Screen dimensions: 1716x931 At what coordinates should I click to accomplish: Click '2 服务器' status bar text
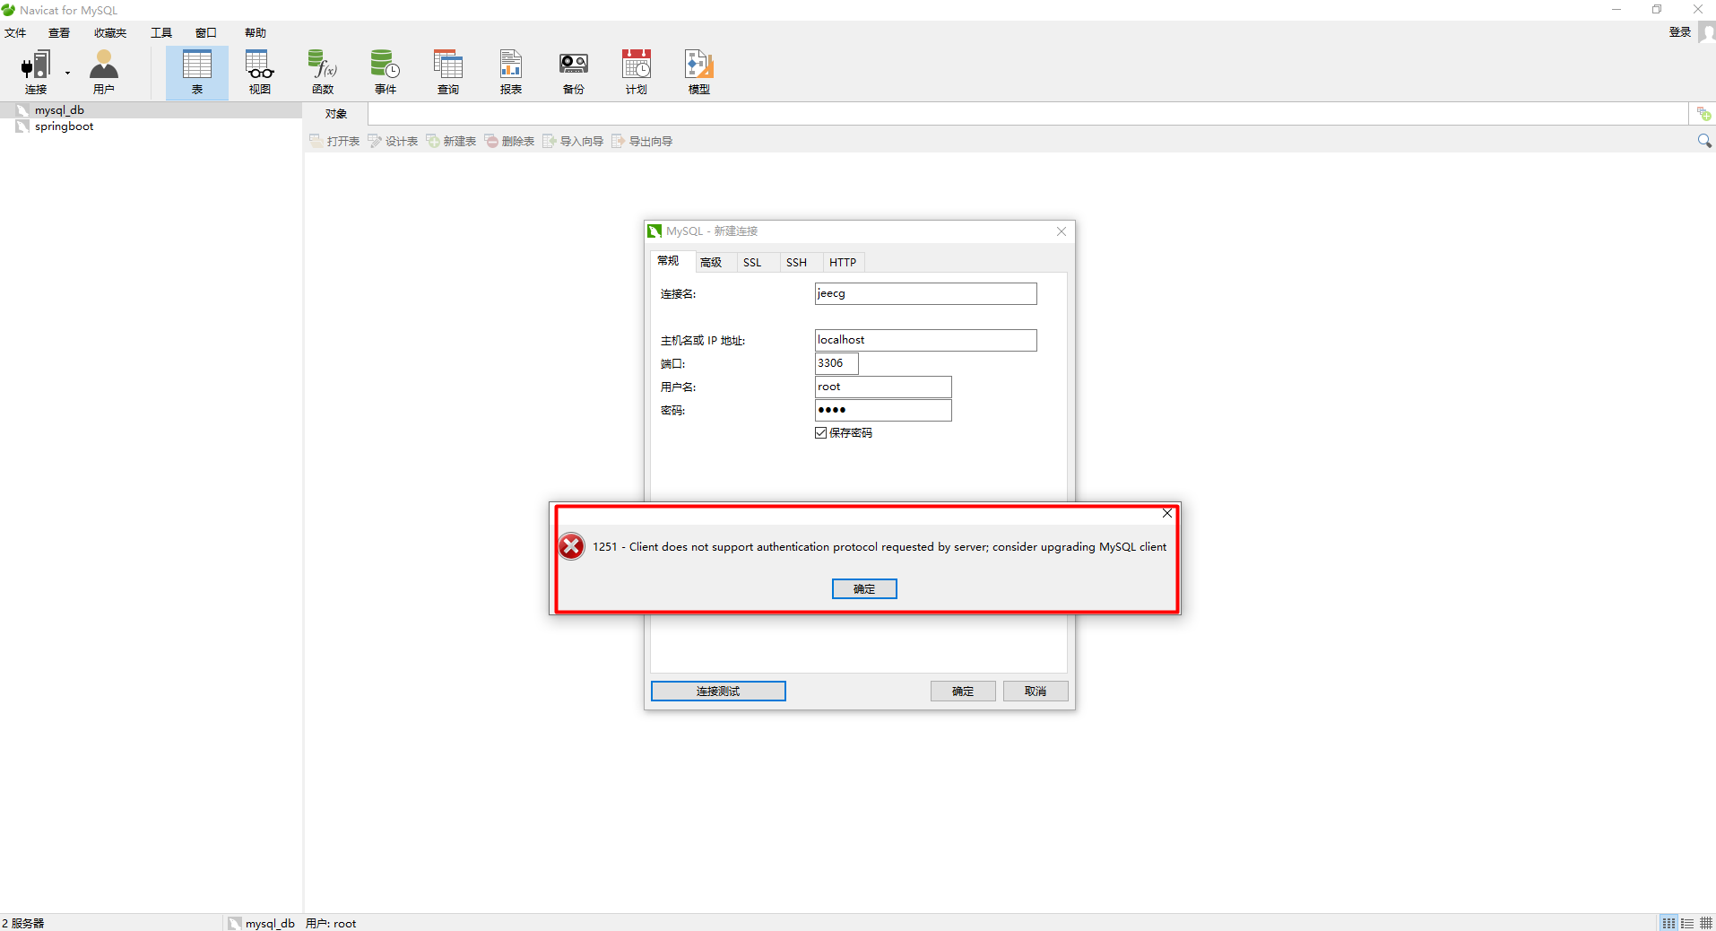[23, 923]
